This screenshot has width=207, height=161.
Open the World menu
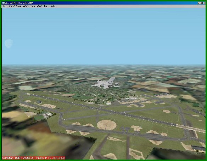[18, 6]
